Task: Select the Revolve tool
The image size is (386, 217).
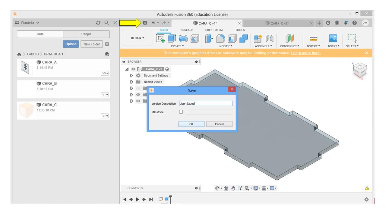Action: 183,38
